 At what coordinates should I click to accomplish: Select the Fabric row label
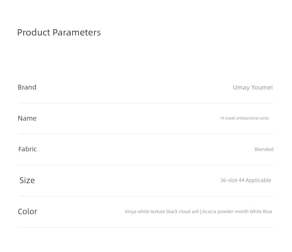(27, 149)
